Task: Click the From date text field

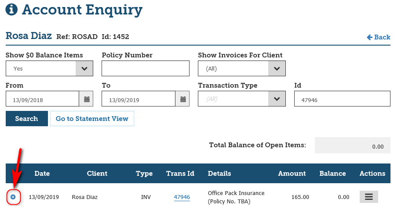Action: (x=43, y=99)
